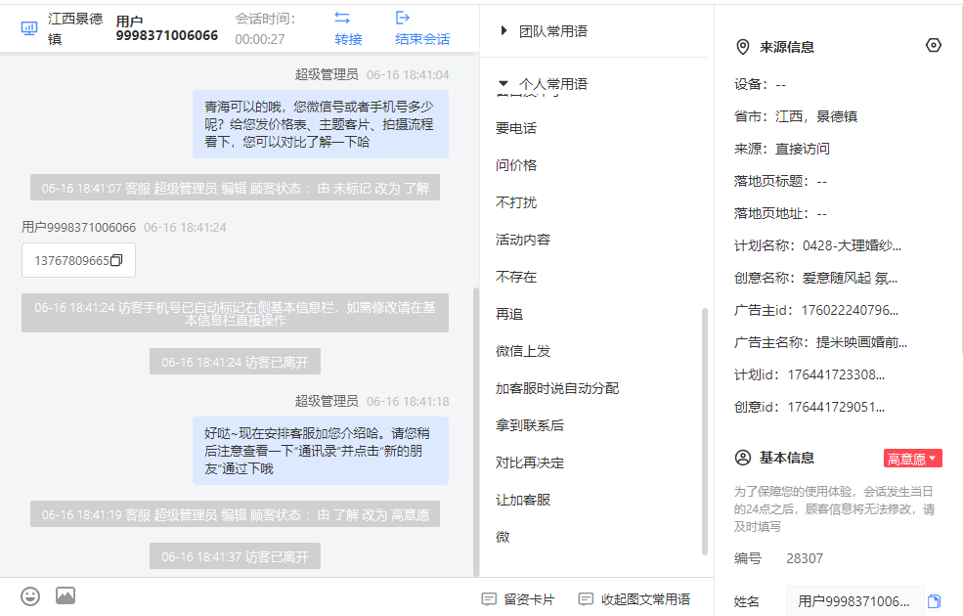Image resolution: width=963 pixels, height=616 pixels.
Task: Open the emoji picker smiley icon
Action: (30, 595)
